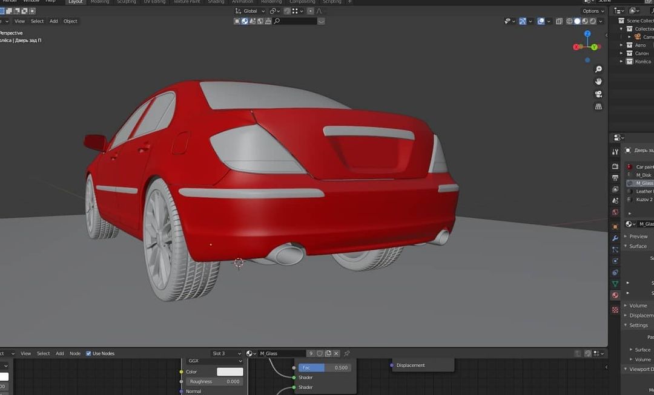The height and width of the screenshot is (395, 654).
Task: Click the zoom viewport magnifier icon
Action: coord(598,69)
